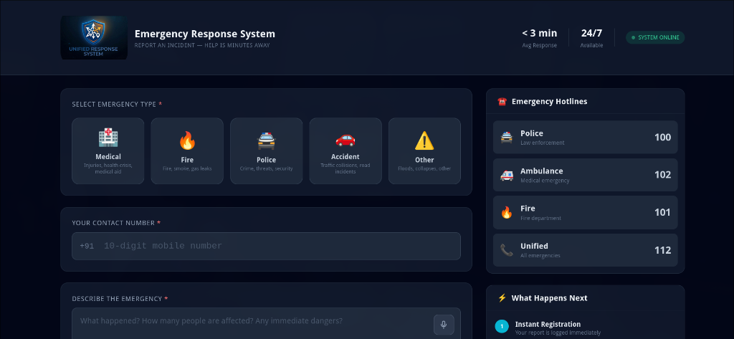Click the lightning bolt icon beside What Happens Next
This screenshot has height=339, width=734.
502,298
